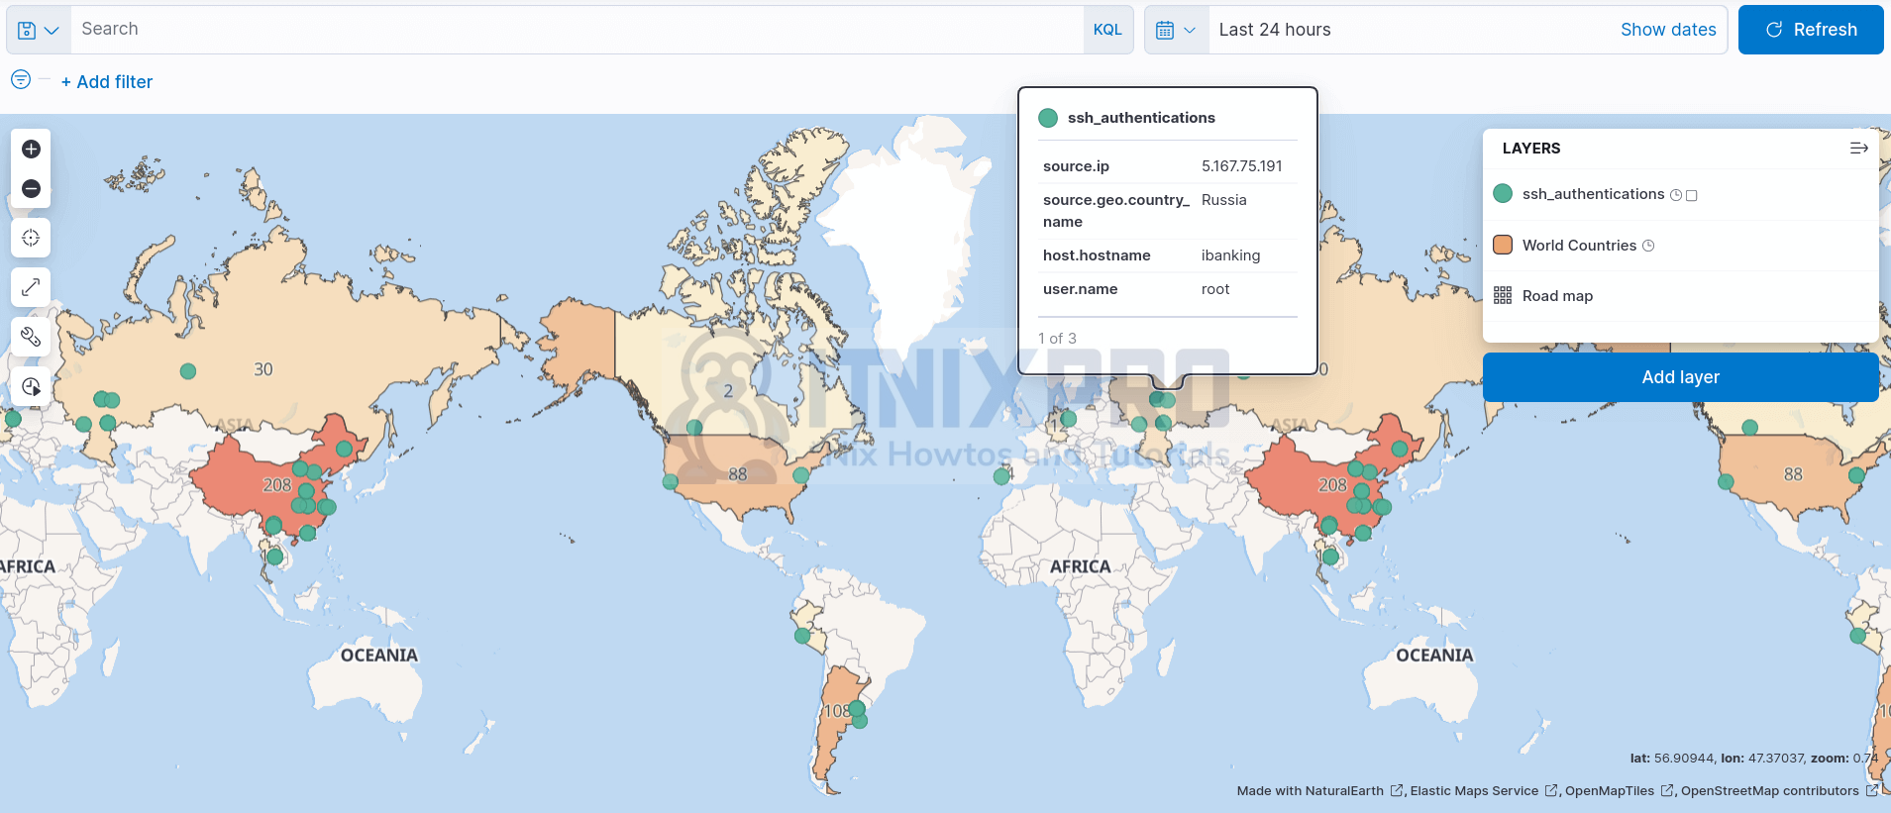
Task: Click the Last 24 hours time range
Action: tap(1275, 30)
